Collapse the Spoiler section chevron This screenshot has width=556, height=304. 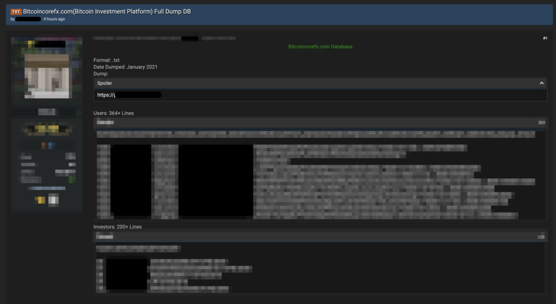[x=541, y=83]
